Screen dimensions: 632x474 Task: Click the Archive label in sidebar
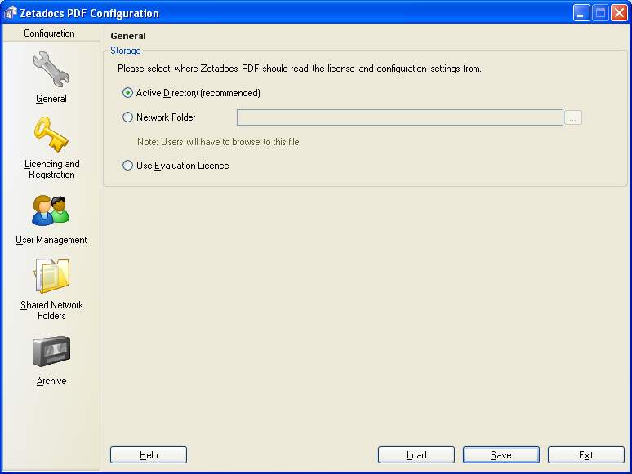click(51, 381)
